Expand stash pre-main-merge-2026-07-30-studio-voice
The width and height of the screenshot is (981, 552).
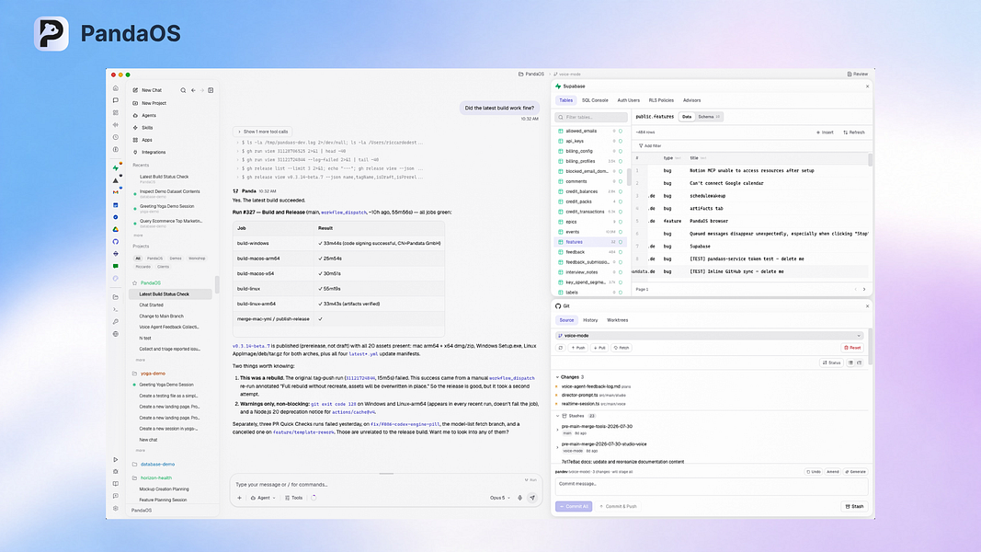[557, 447]
